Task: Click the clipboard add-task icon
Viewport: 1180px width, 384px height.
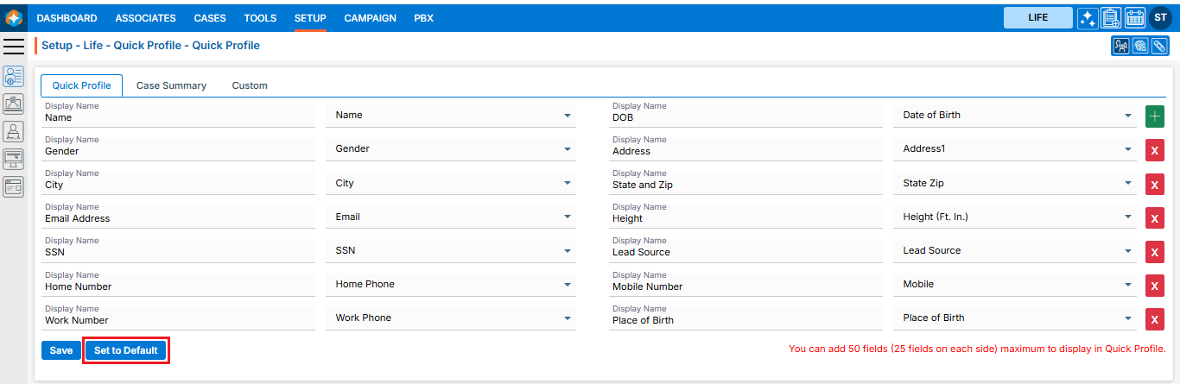Action: point(1112,18)
